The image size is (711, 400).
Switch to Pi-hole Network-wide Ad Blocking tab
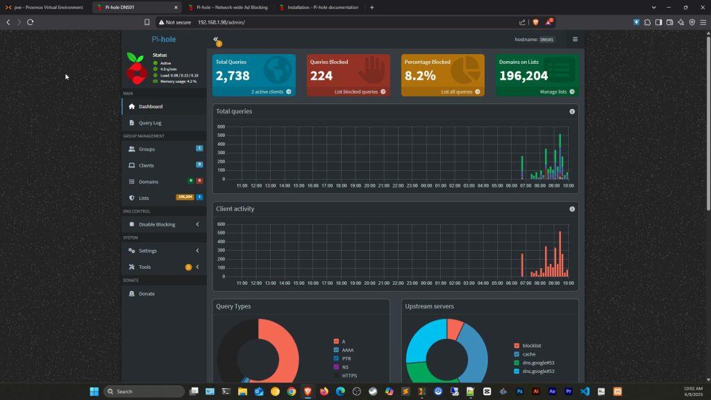pos(228,7)
